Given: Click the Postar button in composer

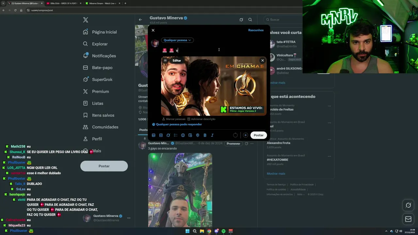Looking at the screenshot, I should coord(259,135).
